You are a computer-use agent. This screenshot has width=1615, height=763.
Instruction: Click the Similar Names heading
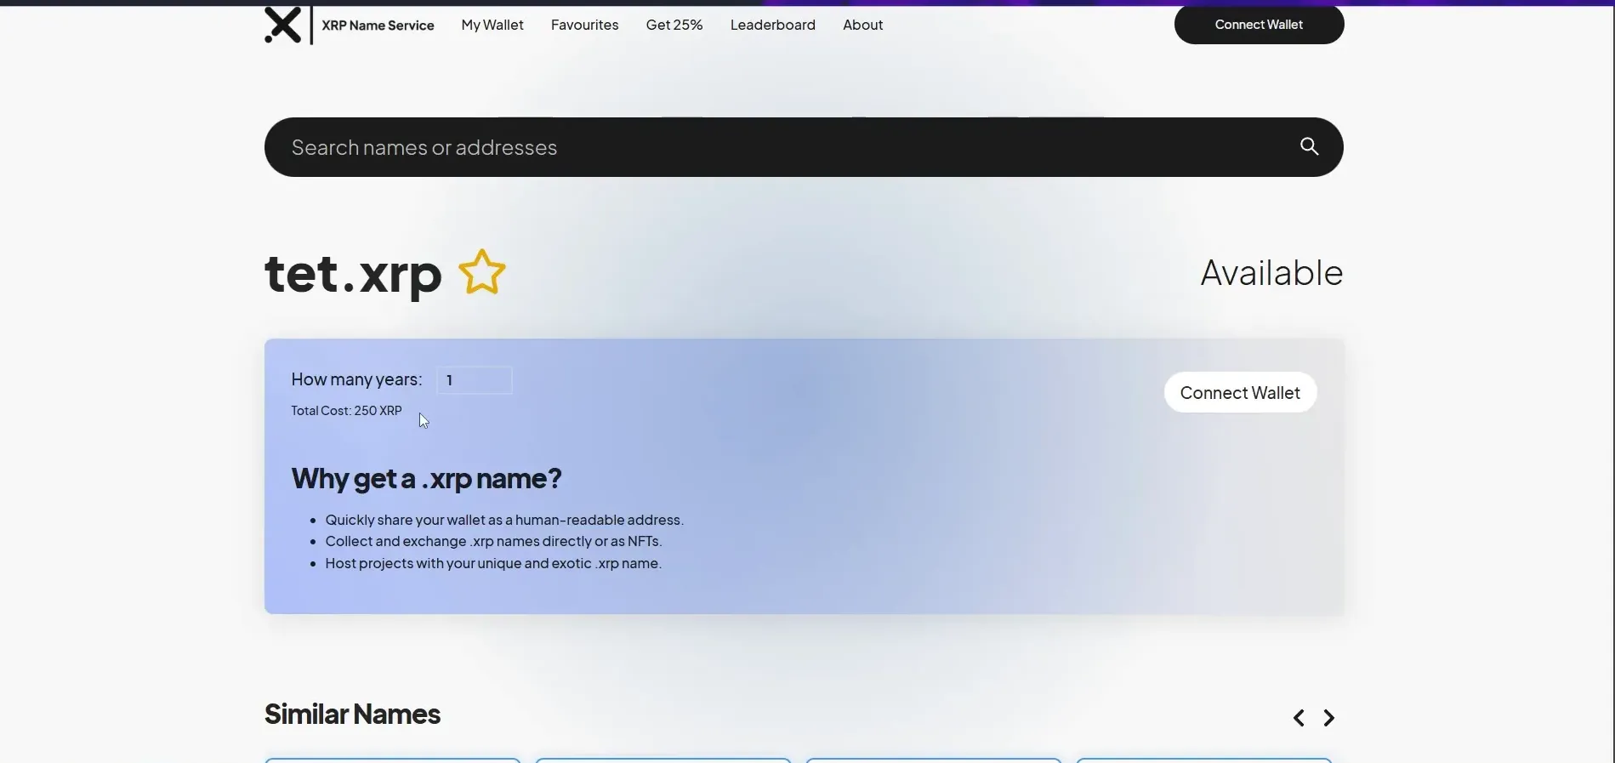pos(352,714)
